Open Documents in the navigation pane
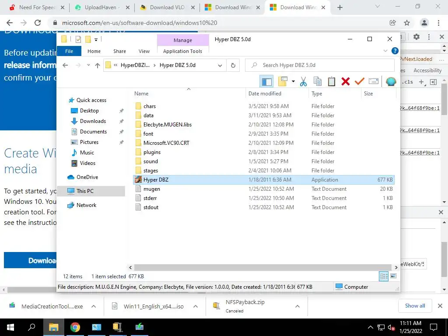The height and width of the screenshot is (336, 448). (93, 132)
